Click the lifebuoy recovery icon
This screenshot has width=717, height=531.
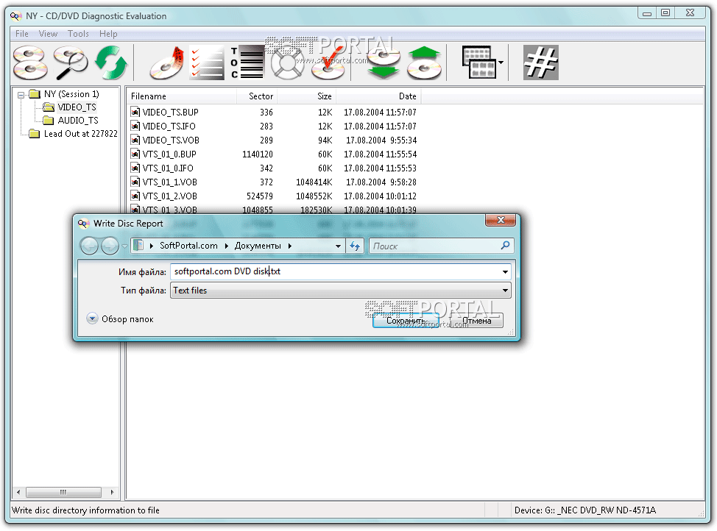(288, 64)
